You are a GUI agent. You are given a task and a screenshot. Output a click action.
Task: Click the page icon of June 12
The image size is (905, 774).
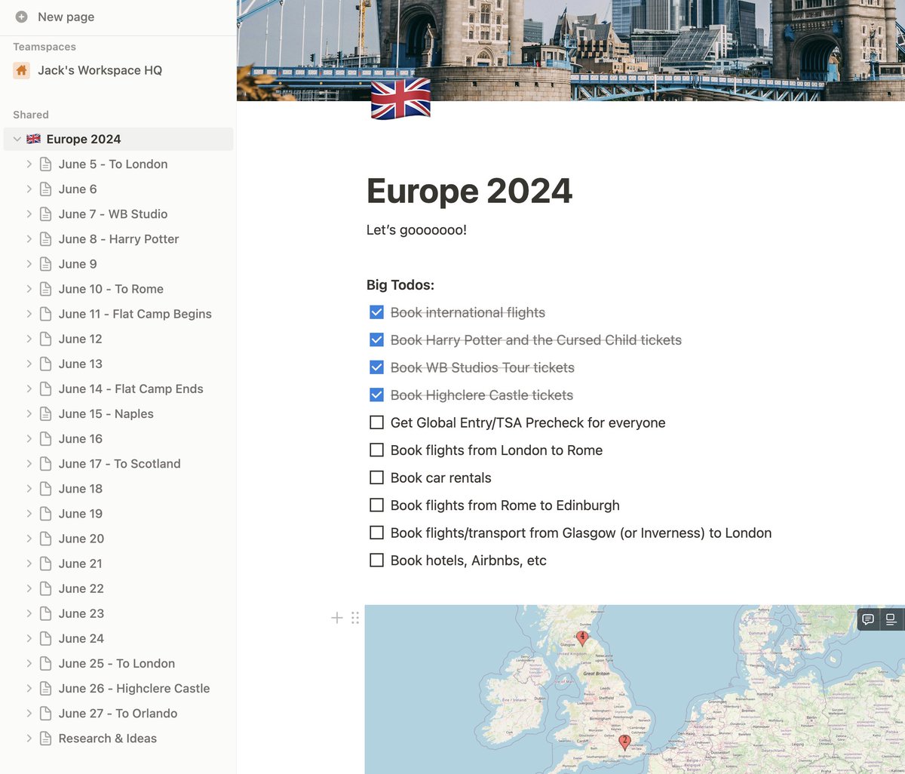[46, 339]
